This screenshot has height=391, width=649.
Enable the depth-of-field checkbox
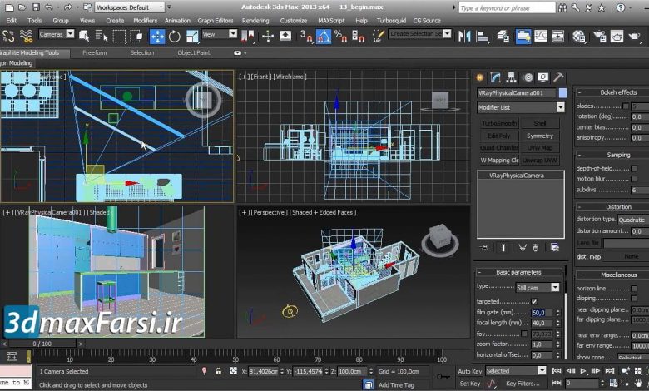click(x=634, y=168)
